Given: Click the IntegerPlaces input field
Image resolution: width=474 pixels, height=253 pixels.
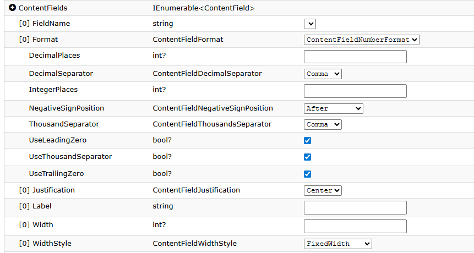Looking at the screenshot, I should 355,91.
